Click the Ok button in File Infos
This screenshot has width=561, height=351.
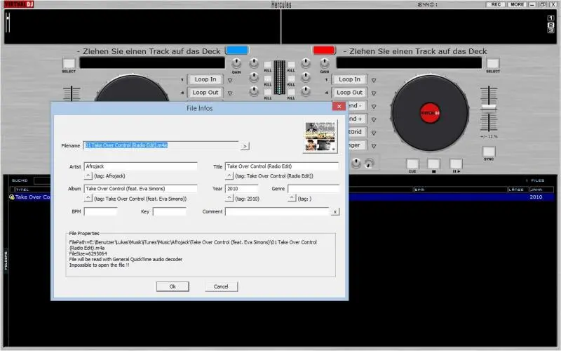pos(173,286)
